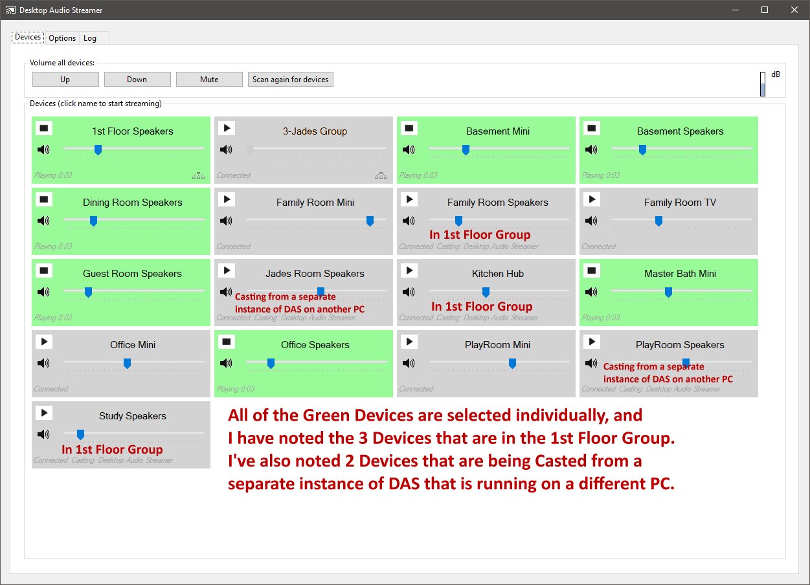This screenshot has height=585, width=810.
Task: Raise volume with the Up button
Action: (x=65, y=79)
